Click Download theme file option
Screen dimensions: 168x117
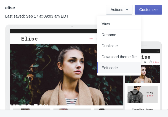[x=119, y=57]
